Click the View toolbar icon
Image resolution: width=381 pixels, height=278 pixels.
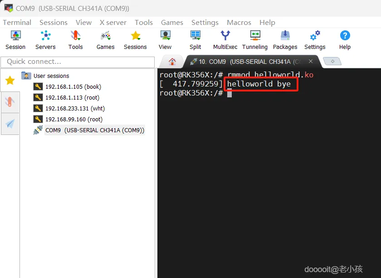click(x=165, y=40)
